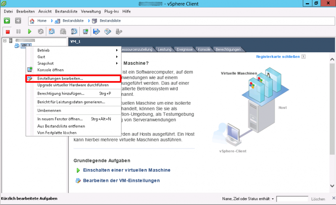Open the Hilfe menu
Screen dimensions: 336x205
(126, 11)
